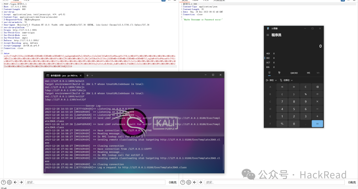Open settings gear under request panel
Image resolution: width=358 pixels, height=189 pixels.
click(9, 182)
